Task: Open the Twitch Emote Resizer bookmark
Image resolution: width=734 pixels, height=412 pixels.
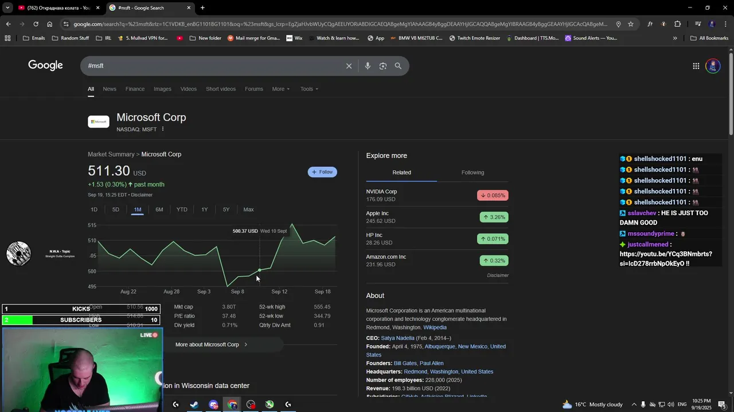Action: pos(474,38)
